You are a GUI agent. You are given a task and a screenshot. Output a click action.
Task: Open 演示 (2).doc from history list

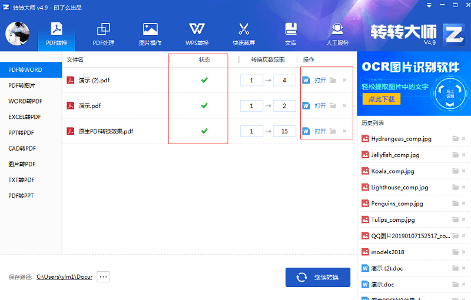387,268
